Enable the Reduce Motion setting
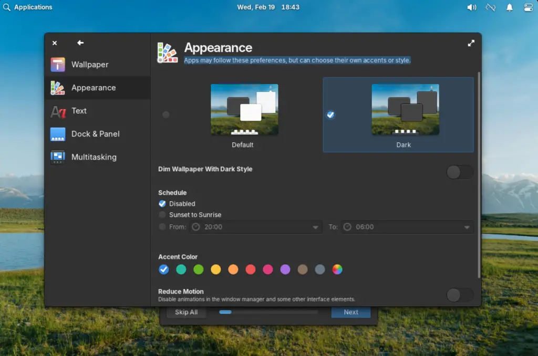 click(x=460, y=295)
